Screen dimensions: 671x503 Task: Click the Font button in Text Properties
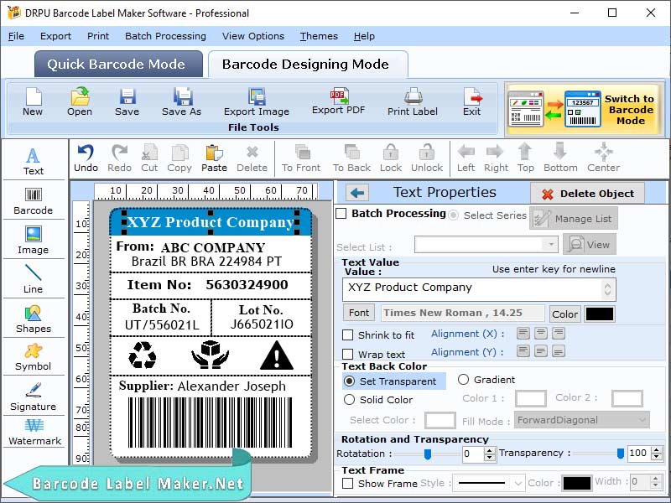(x=359, y=312)
